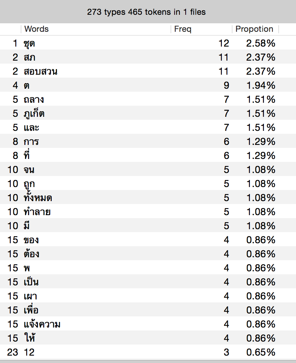Screen dimensions: 296x363
Task: Select the เป็น row in the table
Action: pyautogui.click(x=31, y=282)
